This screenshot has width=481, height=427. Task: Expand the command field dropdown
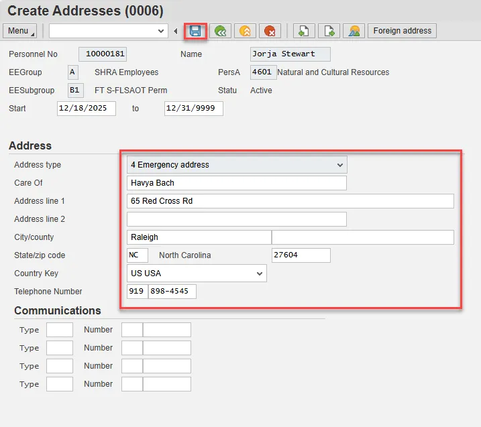pyautogui.click(x=161, y=31)
